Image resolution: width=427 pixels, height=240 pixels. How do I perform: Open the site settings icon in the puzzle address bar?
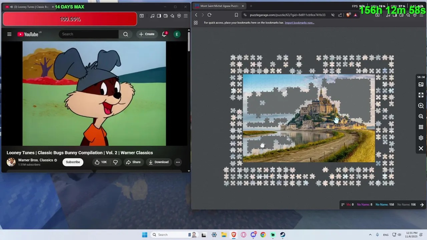coord(245,15)
